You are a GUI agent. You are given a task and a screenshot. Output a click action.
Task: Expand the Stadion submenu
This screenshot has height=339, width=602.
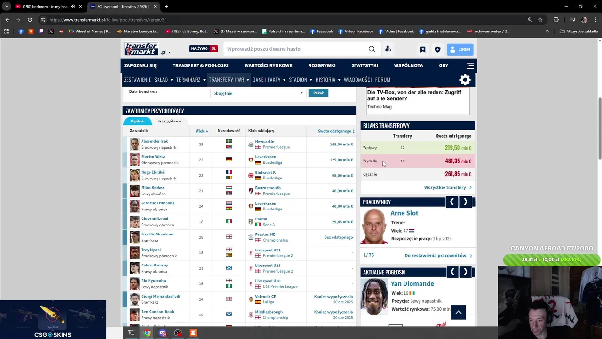coord(311,80)
